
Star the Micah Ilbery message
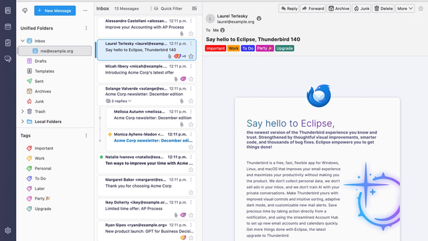pos(191,79)
